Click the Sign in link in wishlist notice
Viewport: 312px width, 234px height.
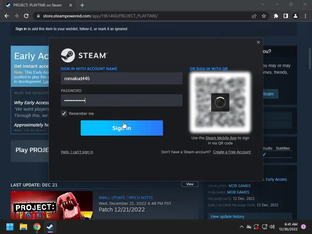click(21, 29)
